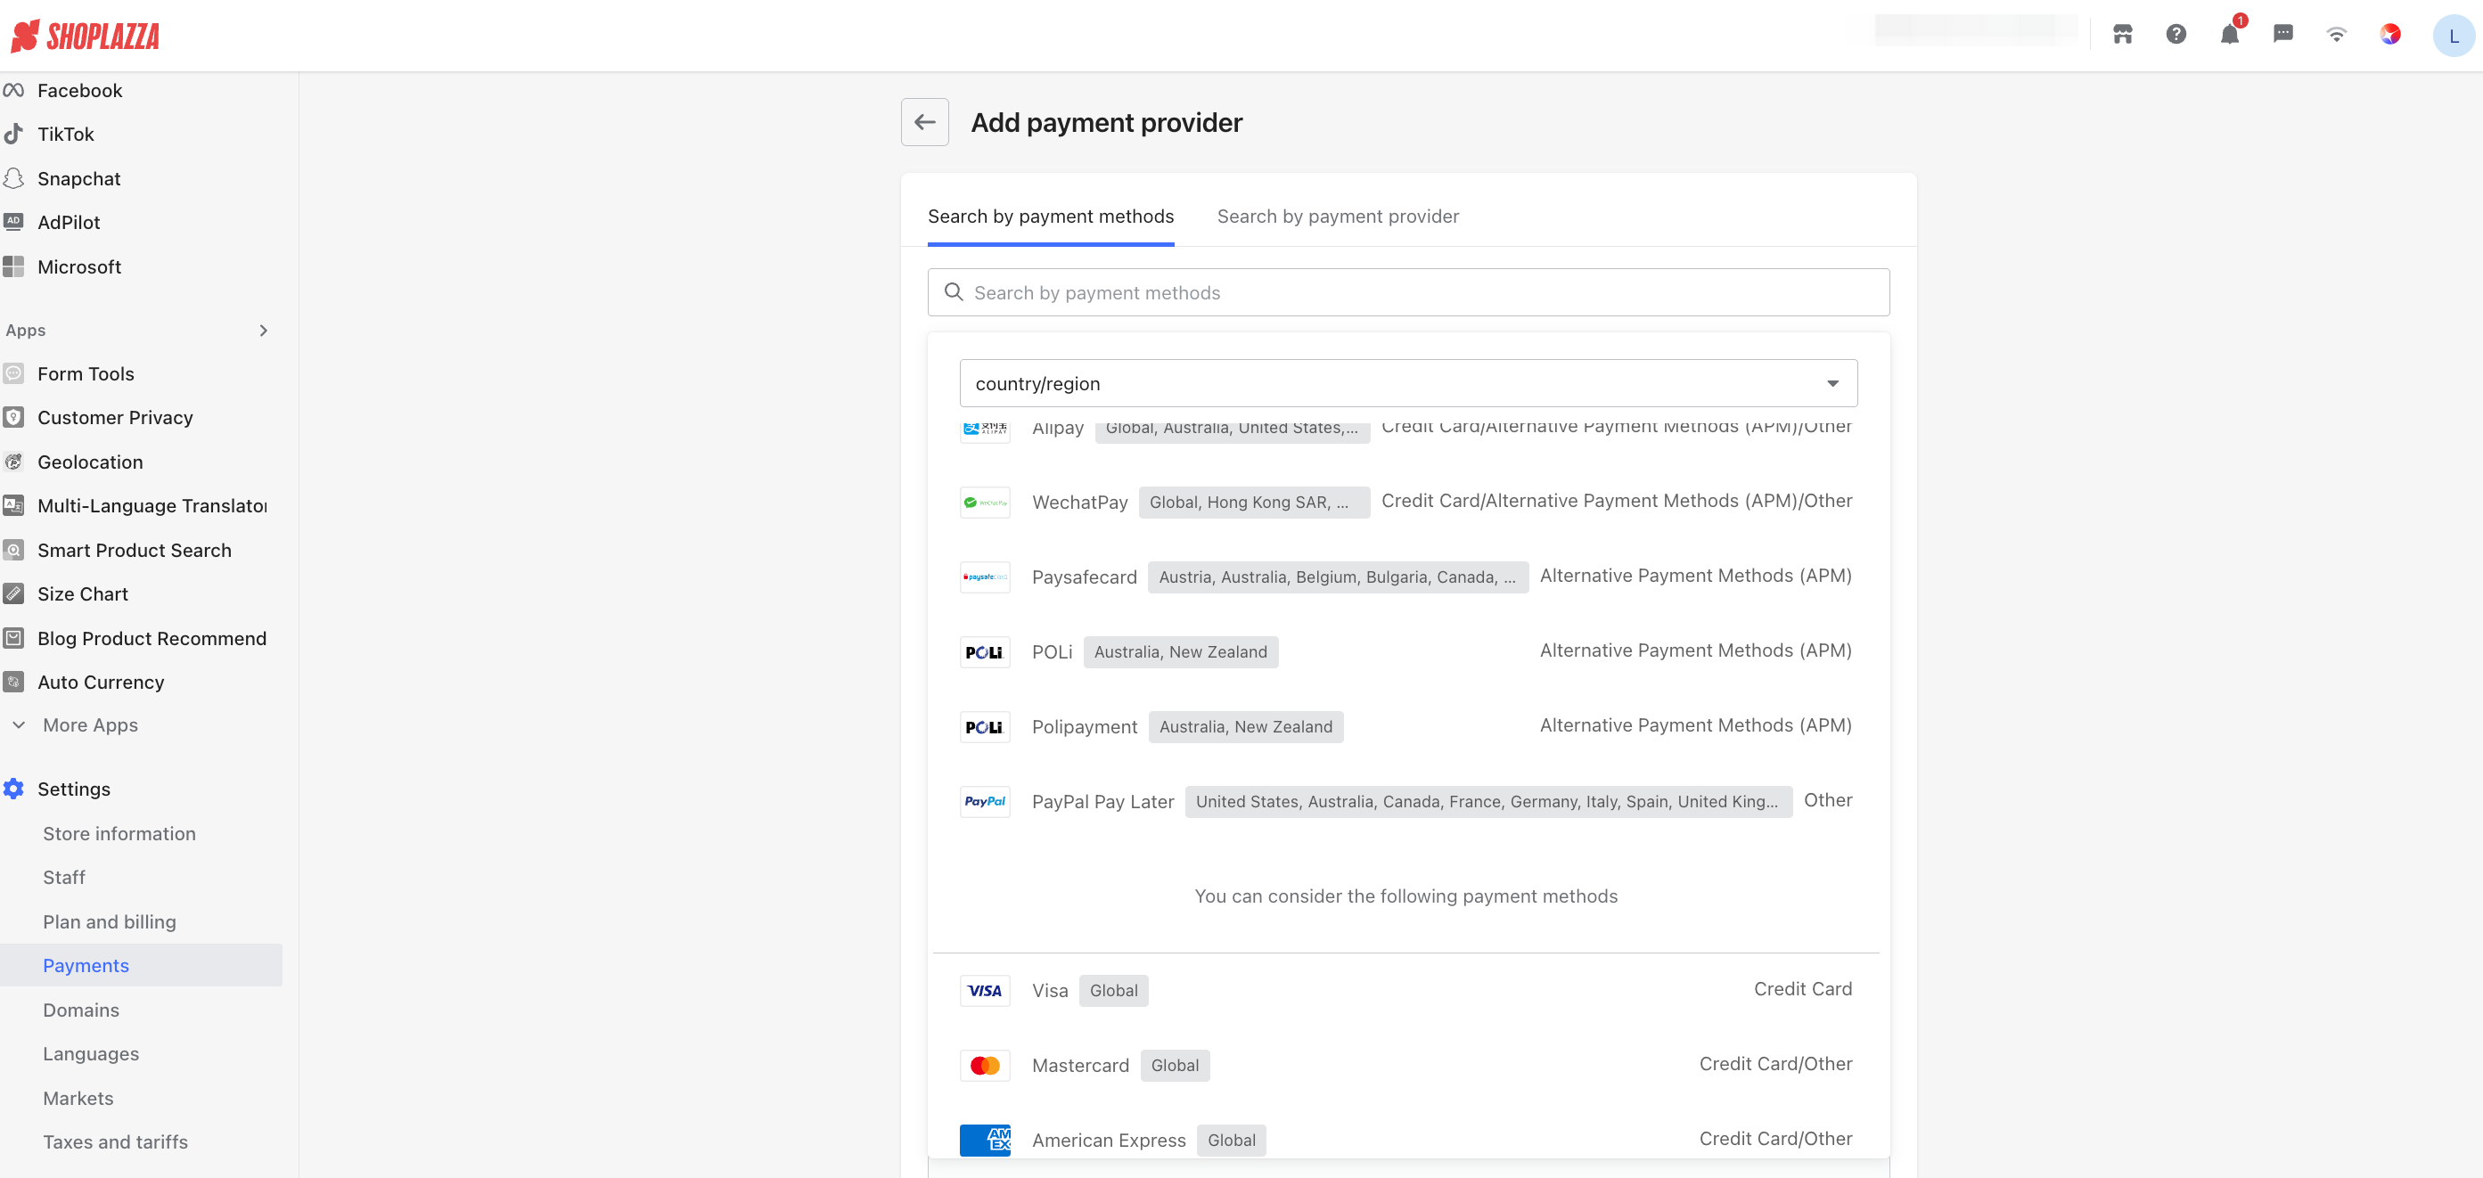
Task: Click Polipayment's Australia, New Zealand tag
Action: 1245,727
